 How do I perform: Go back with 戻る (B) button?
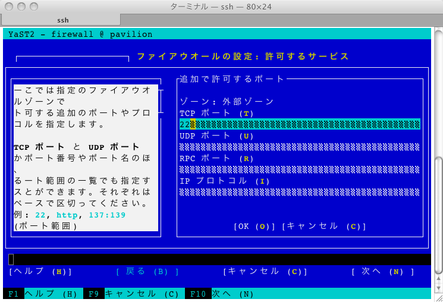147,271
